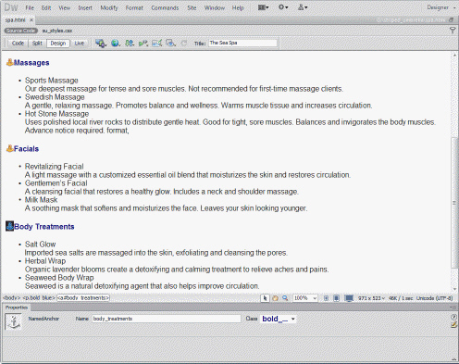This screenshot has height=364, width=459.
Task: Choose the Zoom magnifier tool in status bar
Action: [x=285, y=298]
